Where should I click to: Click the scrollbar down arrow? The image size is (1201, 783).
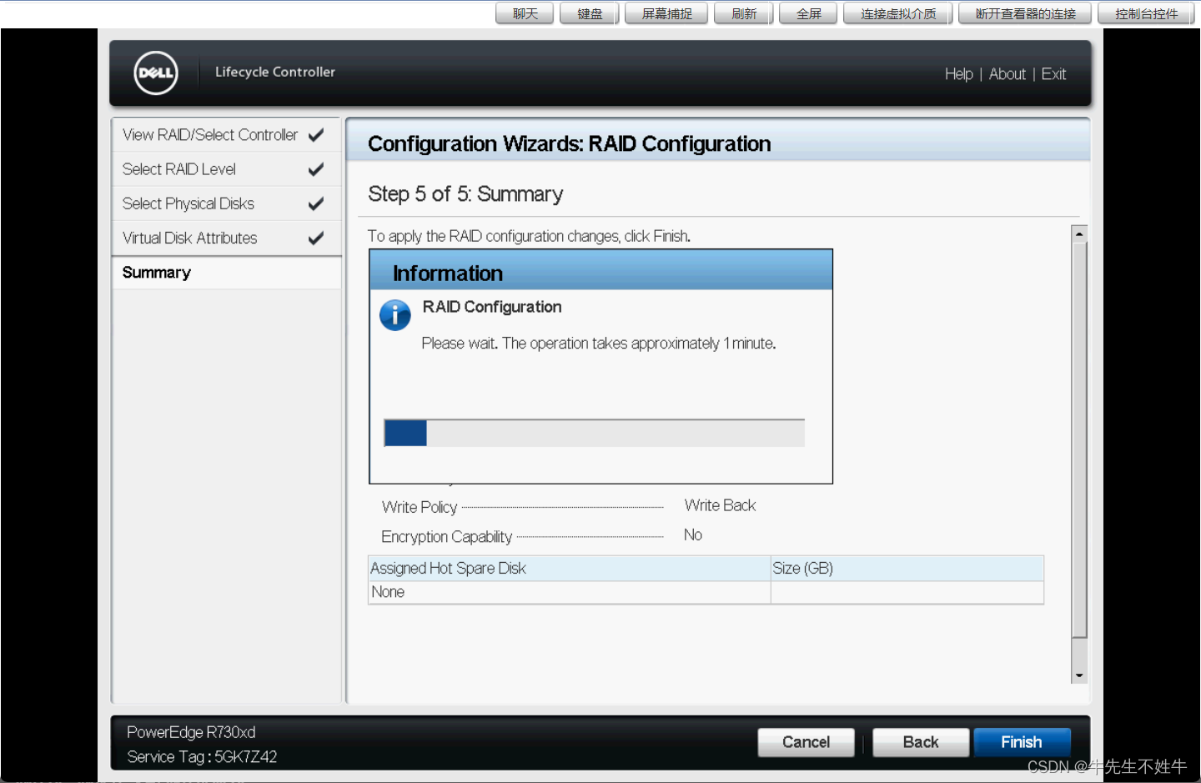coord(1079,675)
